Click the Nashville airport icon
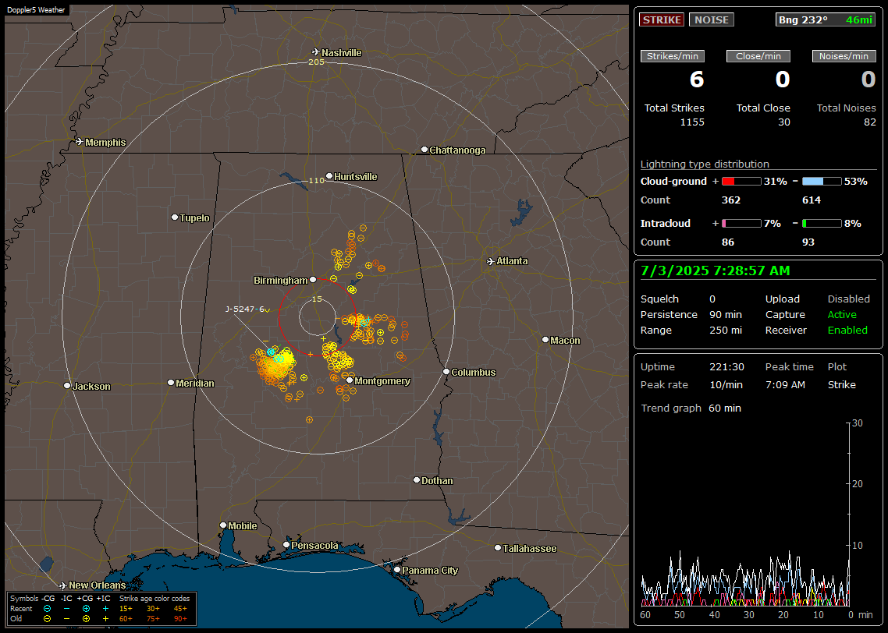Image resolution: width=888 pixels, height=633 pixels. point(315,52)
